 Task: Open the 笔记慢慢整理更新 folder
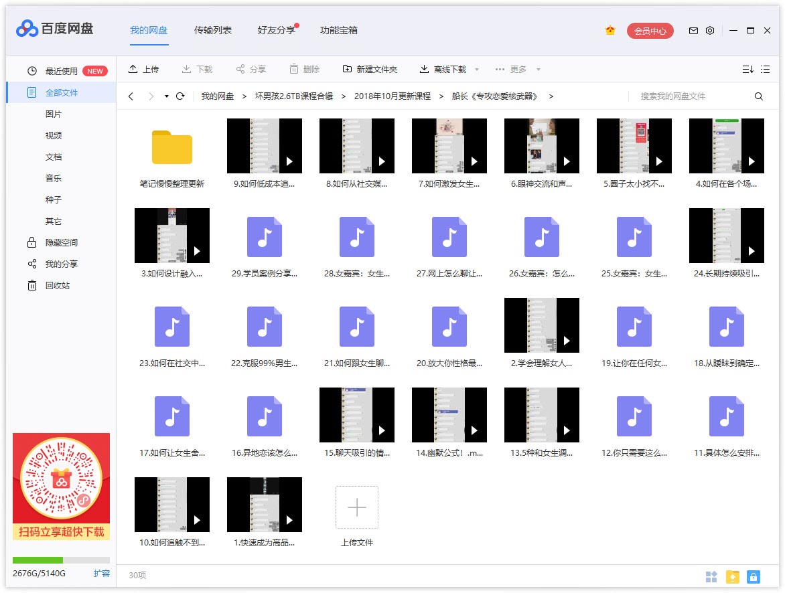click(171, 147)
